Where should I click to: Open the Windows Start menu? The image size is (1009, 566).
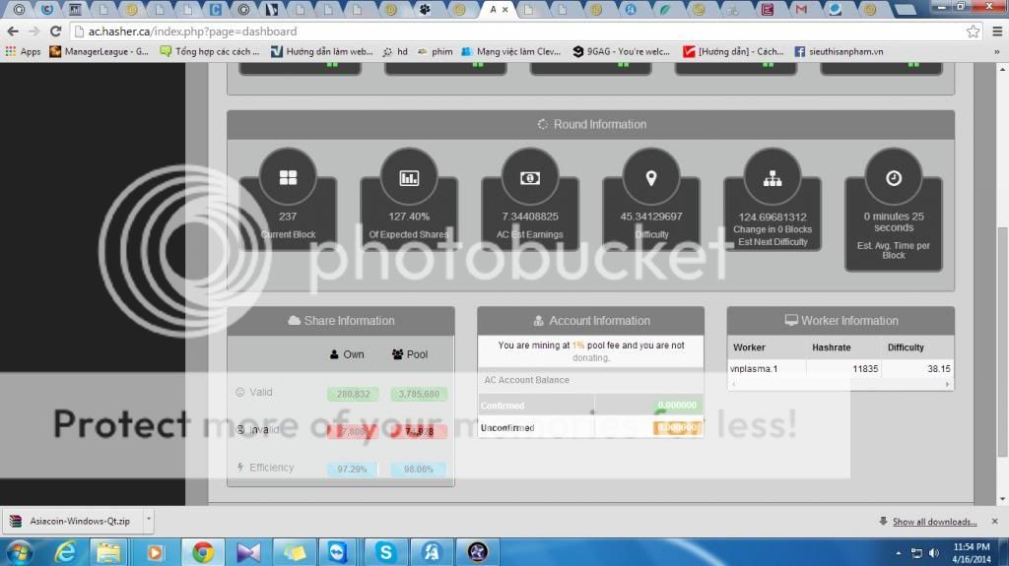point(20,552)
